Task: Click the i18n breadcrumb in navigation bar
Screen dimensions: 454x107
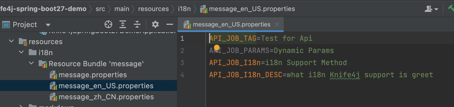Action: click(184, 9)
